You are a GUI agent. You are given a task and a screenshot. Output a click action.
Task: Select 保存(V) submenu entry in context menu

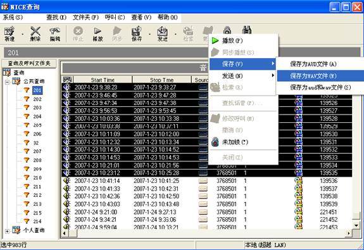243,64
